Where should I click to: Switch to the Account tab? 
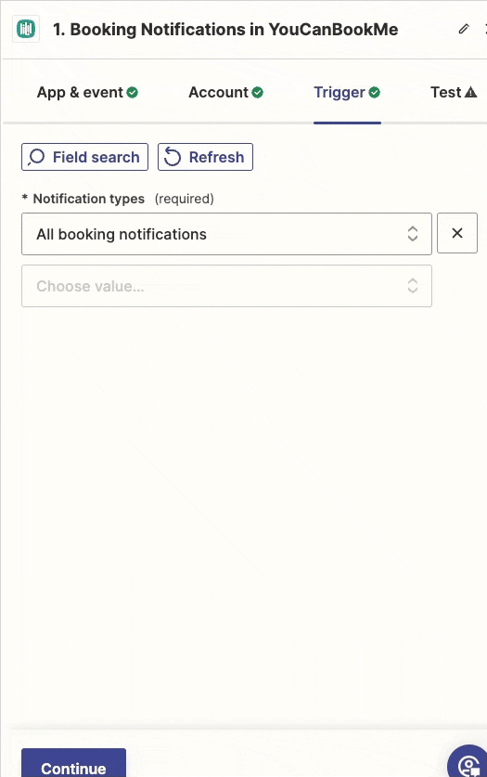(x=225, y=92)
